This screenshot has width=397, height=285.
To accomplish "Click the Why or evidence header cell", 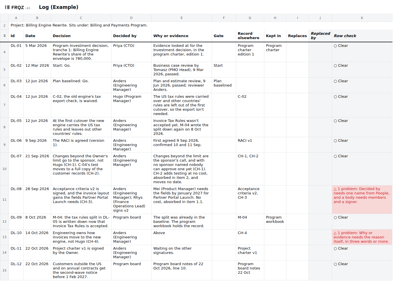I will click(182, 36).
